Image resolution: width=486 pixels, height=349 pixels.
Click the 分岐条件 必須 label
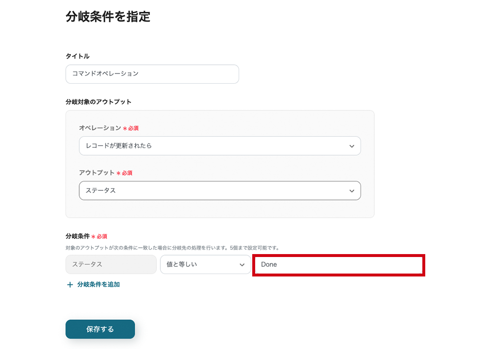86,236
